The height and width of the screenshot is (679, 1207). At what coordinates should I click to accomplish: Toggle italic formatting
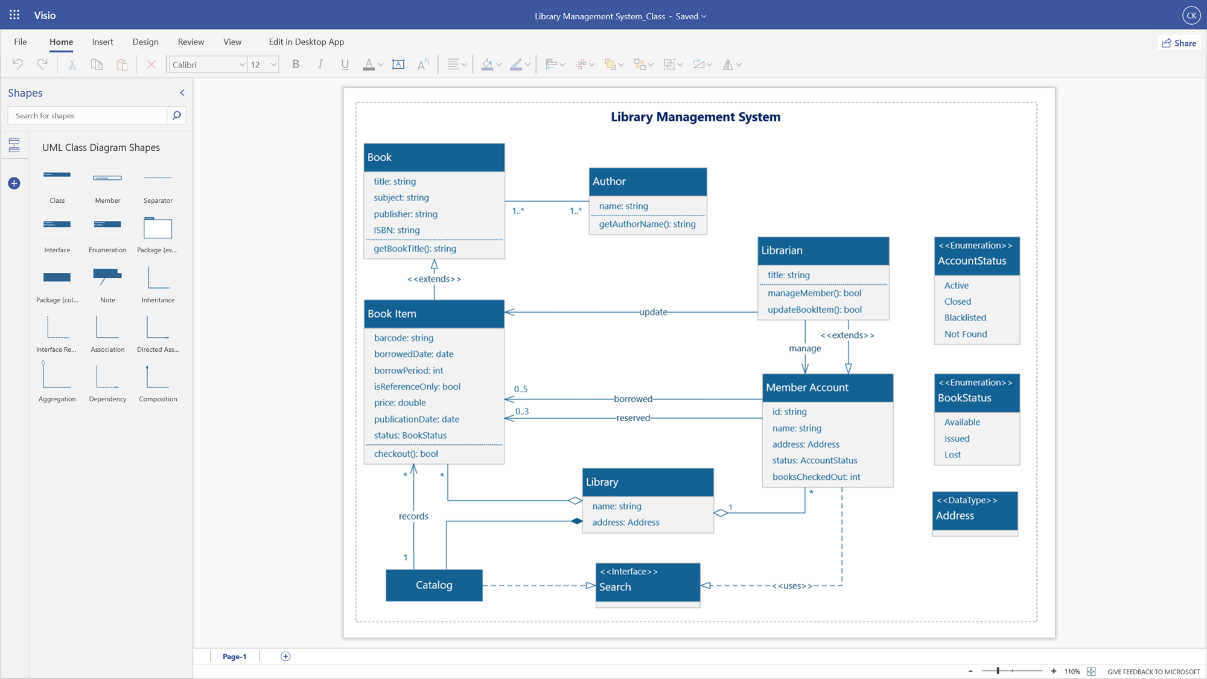click(x=320, y=64)
